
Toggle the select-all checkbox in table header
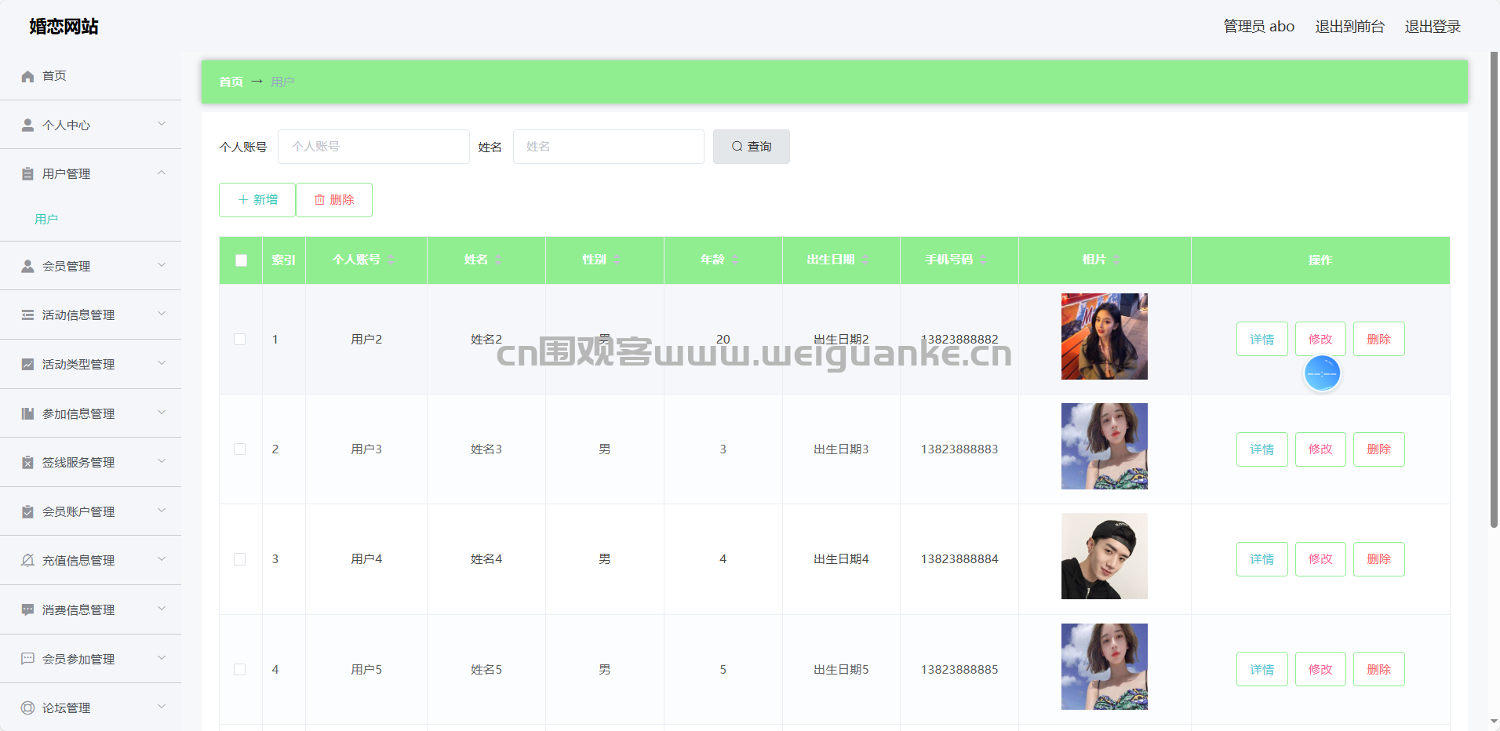coord(241,260)
